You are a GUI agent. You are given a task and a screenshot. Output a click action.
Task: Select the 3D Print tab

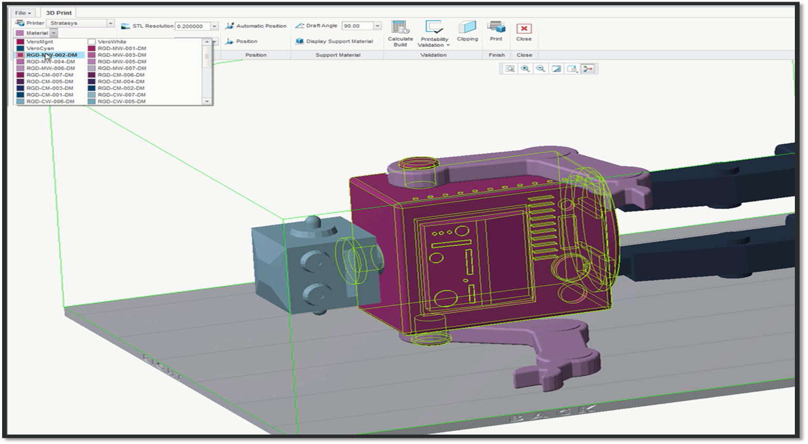point(59,13)
